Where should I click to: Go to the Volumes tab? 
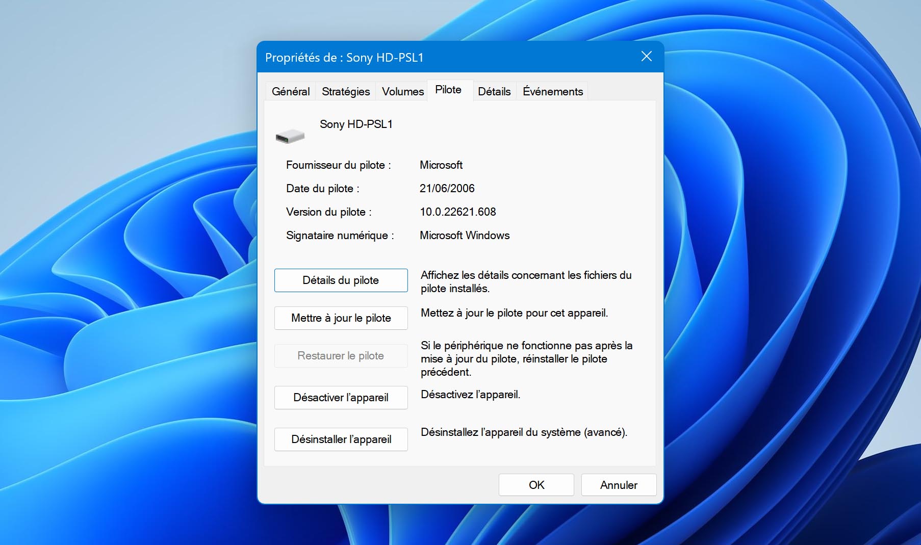click(x=403, y=91)
